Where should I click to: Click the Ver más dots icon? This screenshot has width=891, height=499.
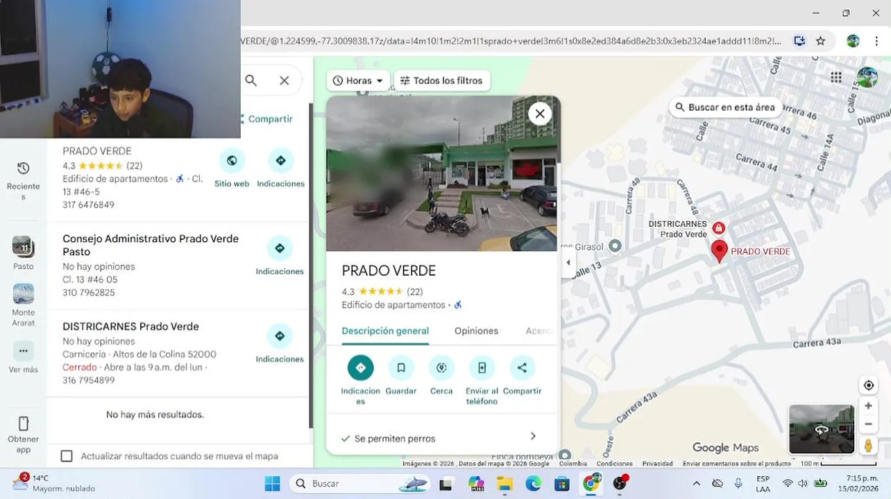[x=23, y=351]
